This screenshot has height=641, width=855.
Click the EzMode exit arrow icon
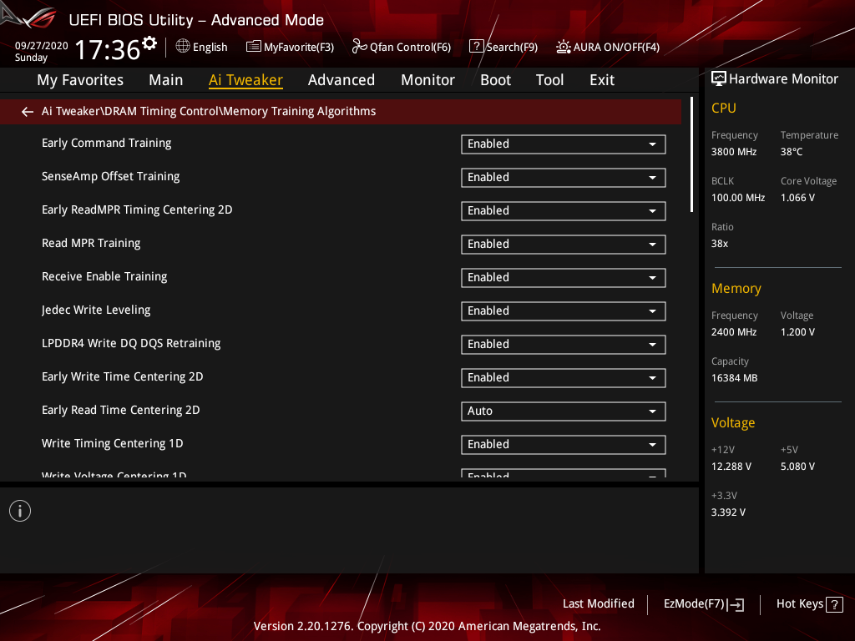pos(736,604)
